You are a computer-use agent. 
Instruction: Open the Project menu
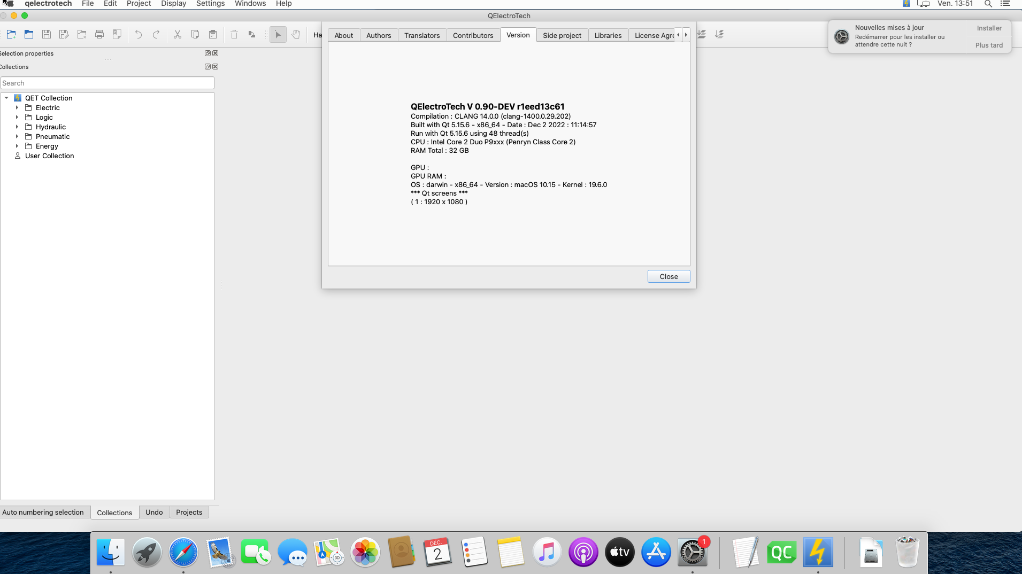[139, 4]
